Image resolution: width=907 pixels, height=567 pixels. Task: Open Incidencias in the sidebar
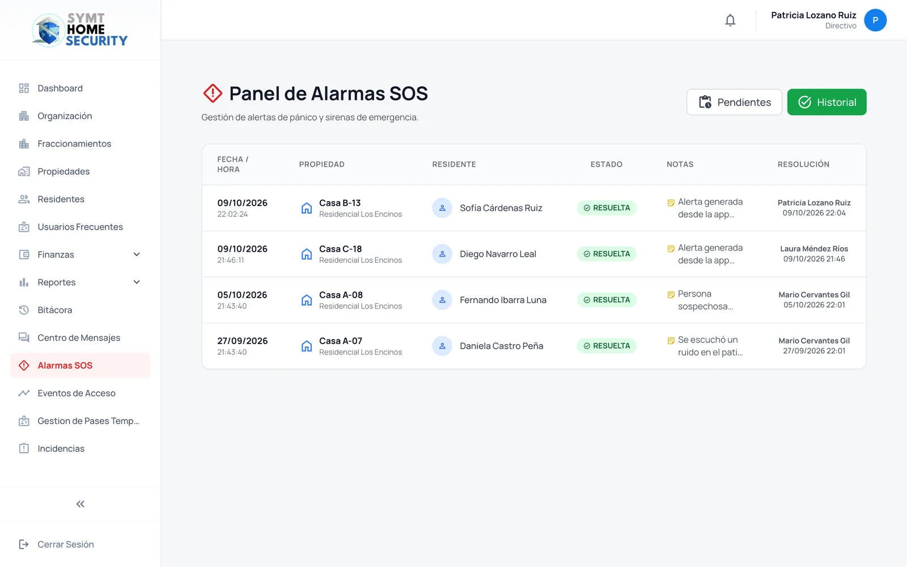pyautogui.click(x=80, y=448)
